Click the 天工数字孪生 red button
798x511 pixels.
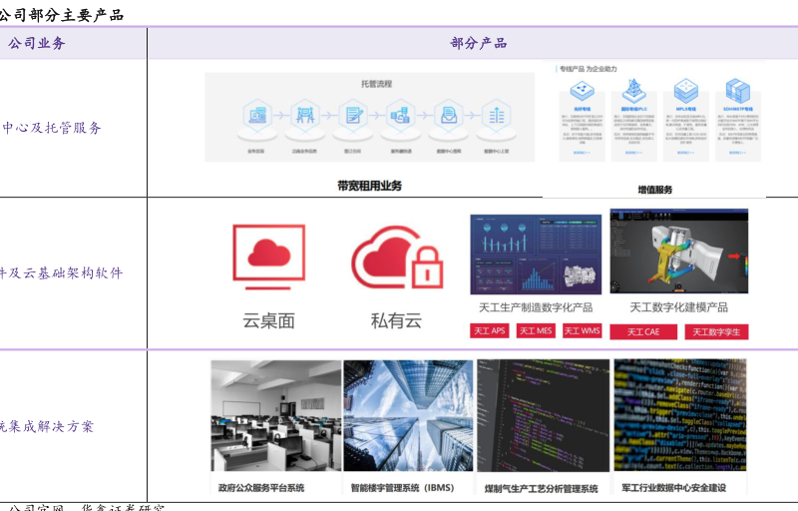[x=716, y=332]
